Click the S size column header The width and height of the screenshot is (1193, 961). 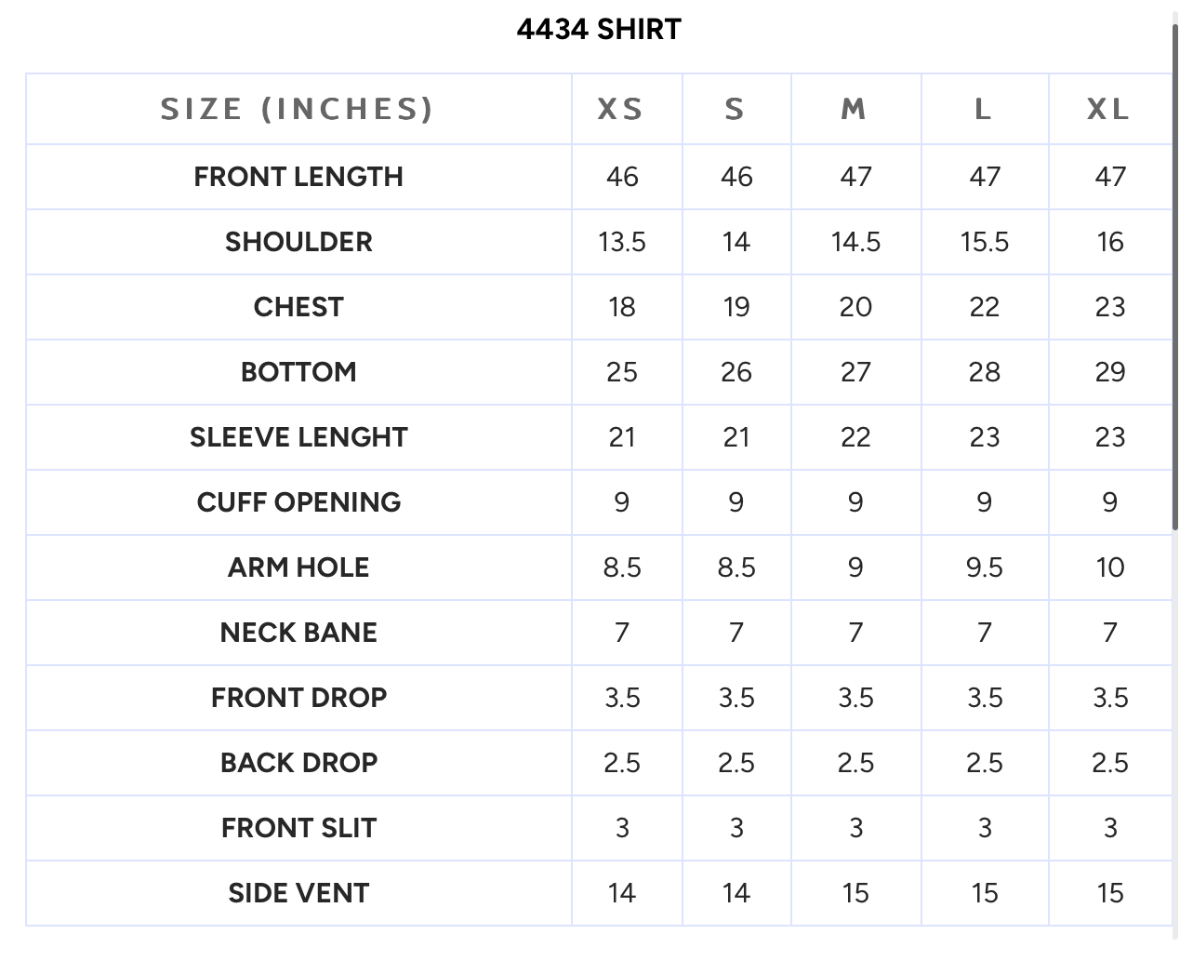735,110
